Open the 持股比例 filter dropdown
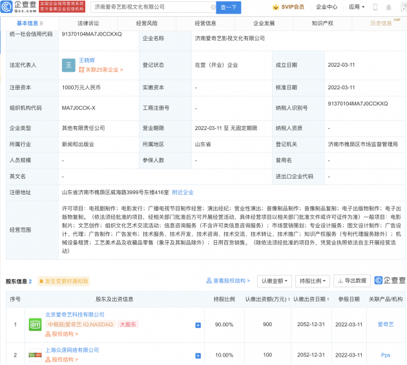407x365 pixels. (x=313, y=281)
